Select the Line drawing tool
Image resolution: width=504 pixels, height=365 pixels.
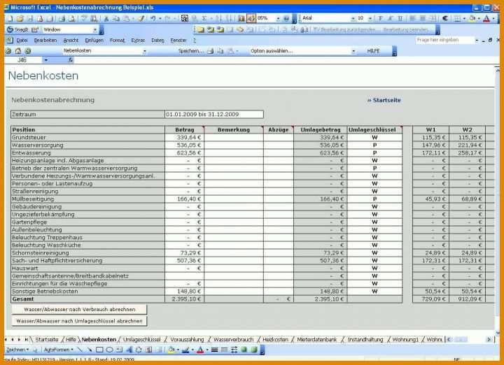click(x=80, y=350)
